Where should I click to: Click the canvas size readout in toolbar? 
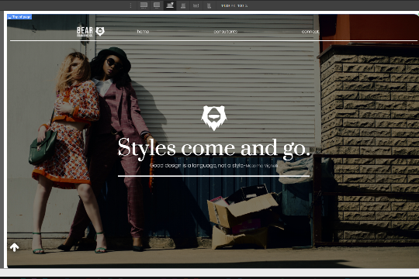click(x=234, y=5)
